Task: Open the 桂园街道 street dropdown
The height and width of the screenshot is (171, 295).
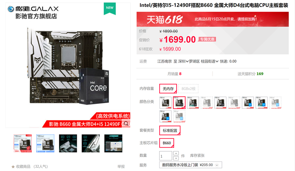Action: (210, 61)
